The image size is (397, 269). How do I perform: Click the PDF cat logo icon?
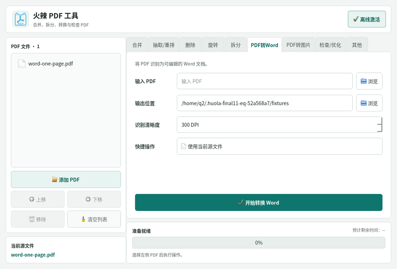point(21,19)
